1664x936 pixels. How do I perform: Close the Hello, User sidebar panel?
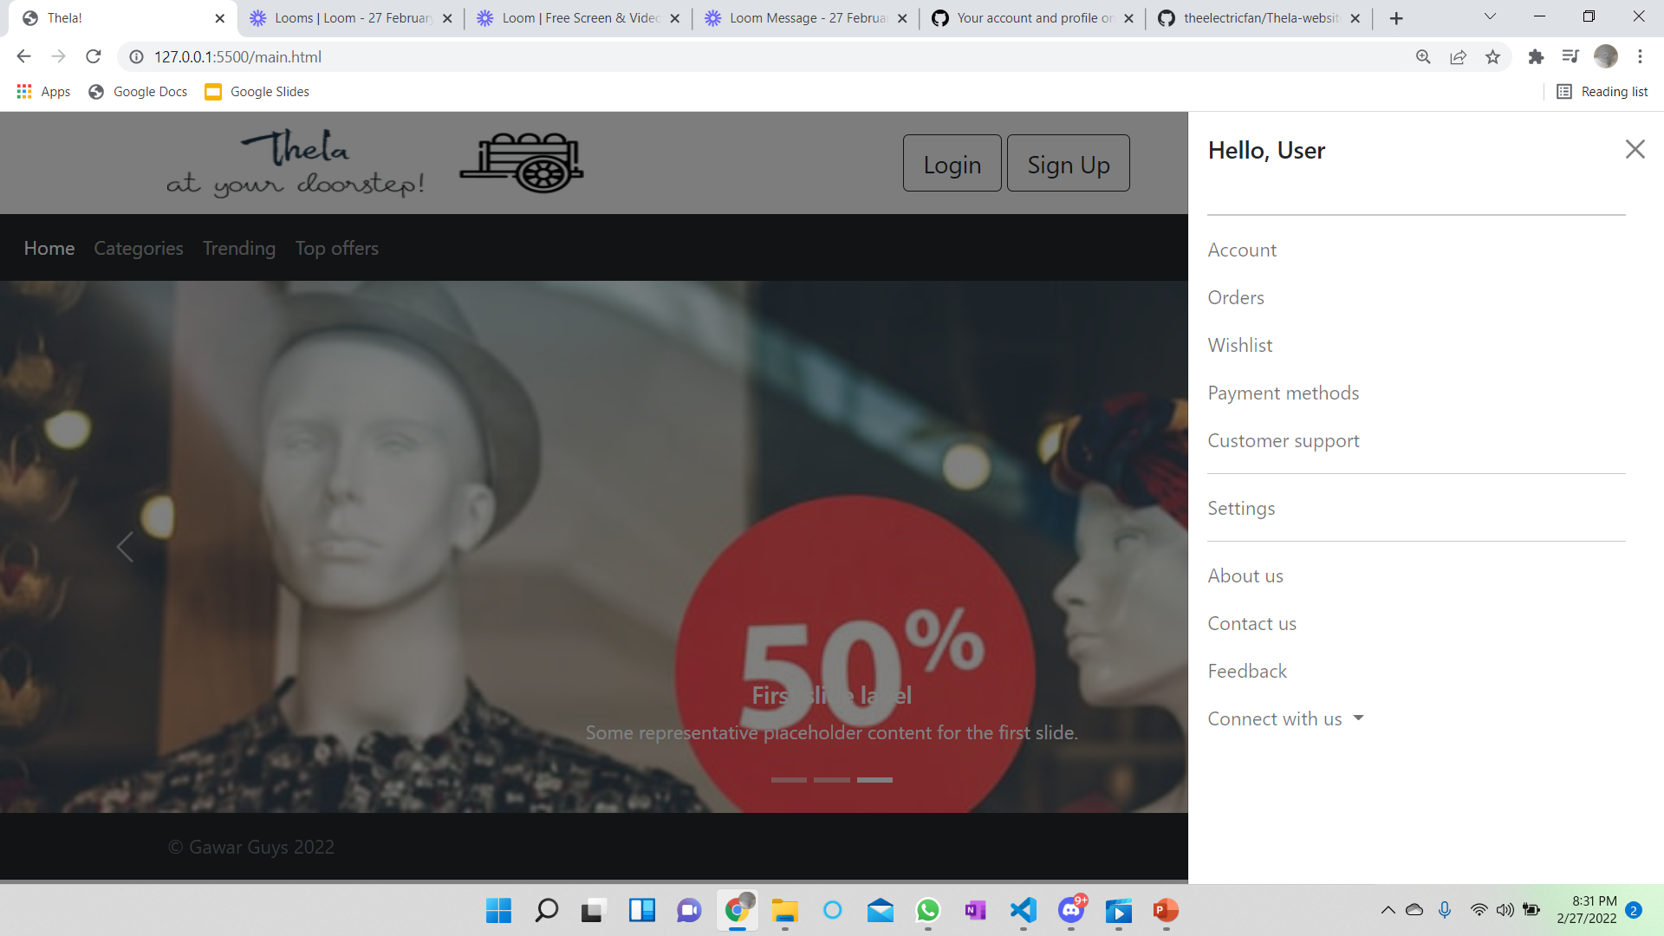[1635, 149]
